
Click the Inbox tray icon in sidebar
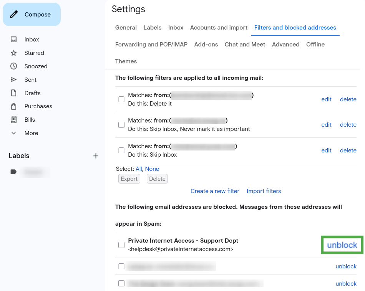tap(14, 39)
